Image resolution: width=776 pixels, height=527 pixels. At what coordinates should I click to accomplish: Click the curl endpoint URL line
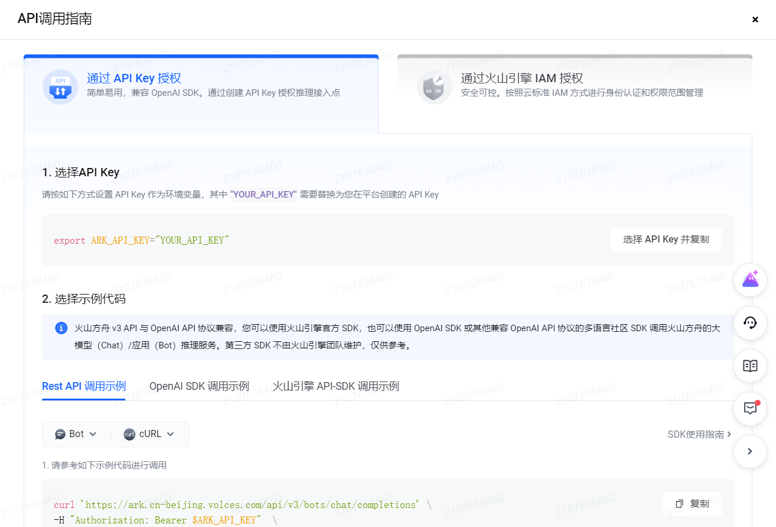[243, 505]
